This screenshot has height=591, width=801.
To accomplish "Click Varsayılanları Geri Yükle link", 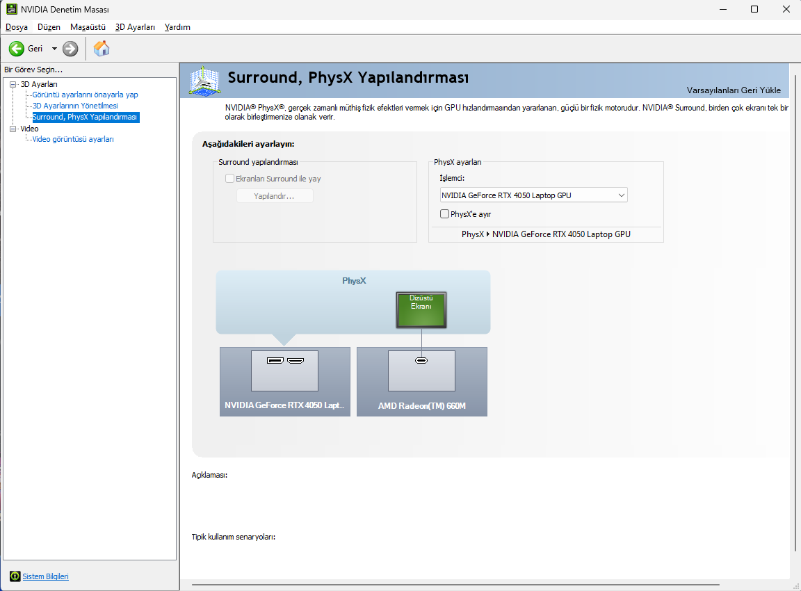I will click(x=734, y=90).
